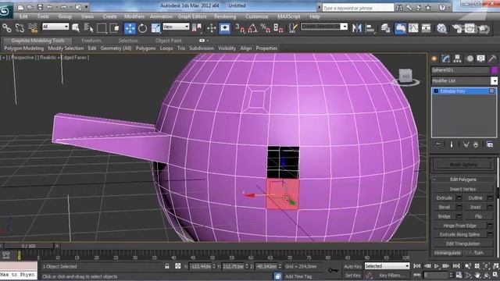
Task: Click the current frame number field
Action: point(436,275)
